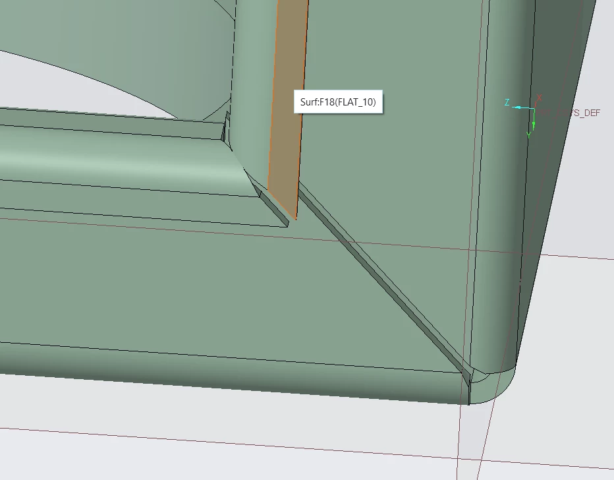Viewport: 614px width, 480px height.
Task: Click the Z axis label text
Action: [x=507, y=102]
